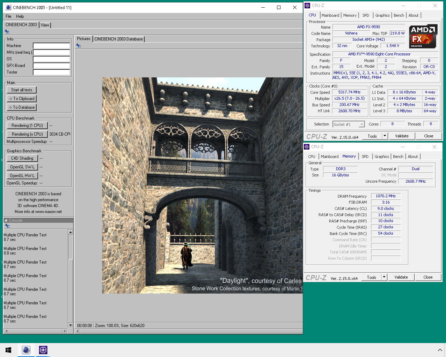Viewport: 446px width, 357px height.
Task: Click the OS input field
Action: (x=52, y=59)
